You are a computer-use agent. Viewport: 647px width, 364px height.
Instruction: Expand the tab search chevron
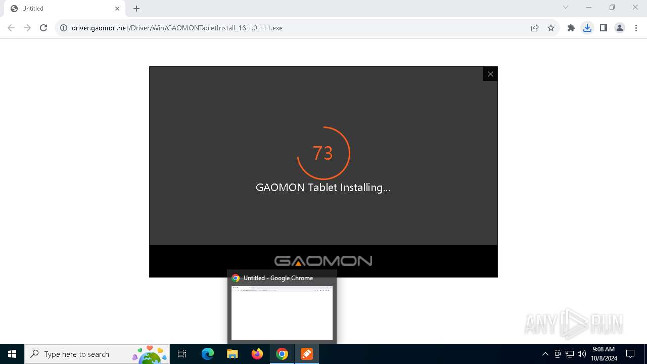coord(566,7)
